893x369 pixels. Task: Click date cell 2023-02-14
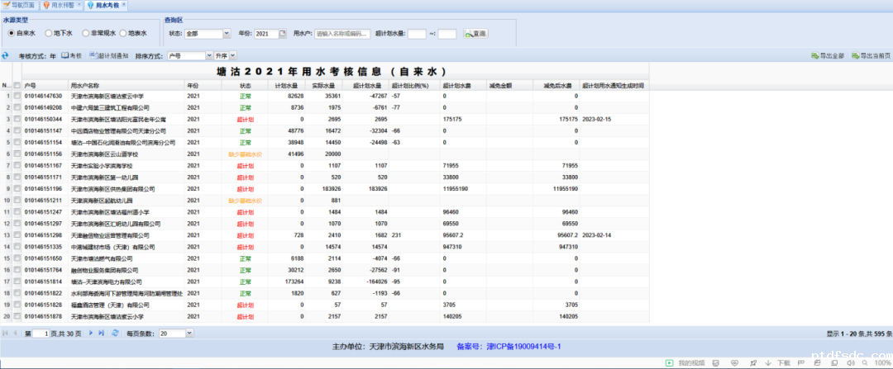pyautogui.click(x=597, y=235)
